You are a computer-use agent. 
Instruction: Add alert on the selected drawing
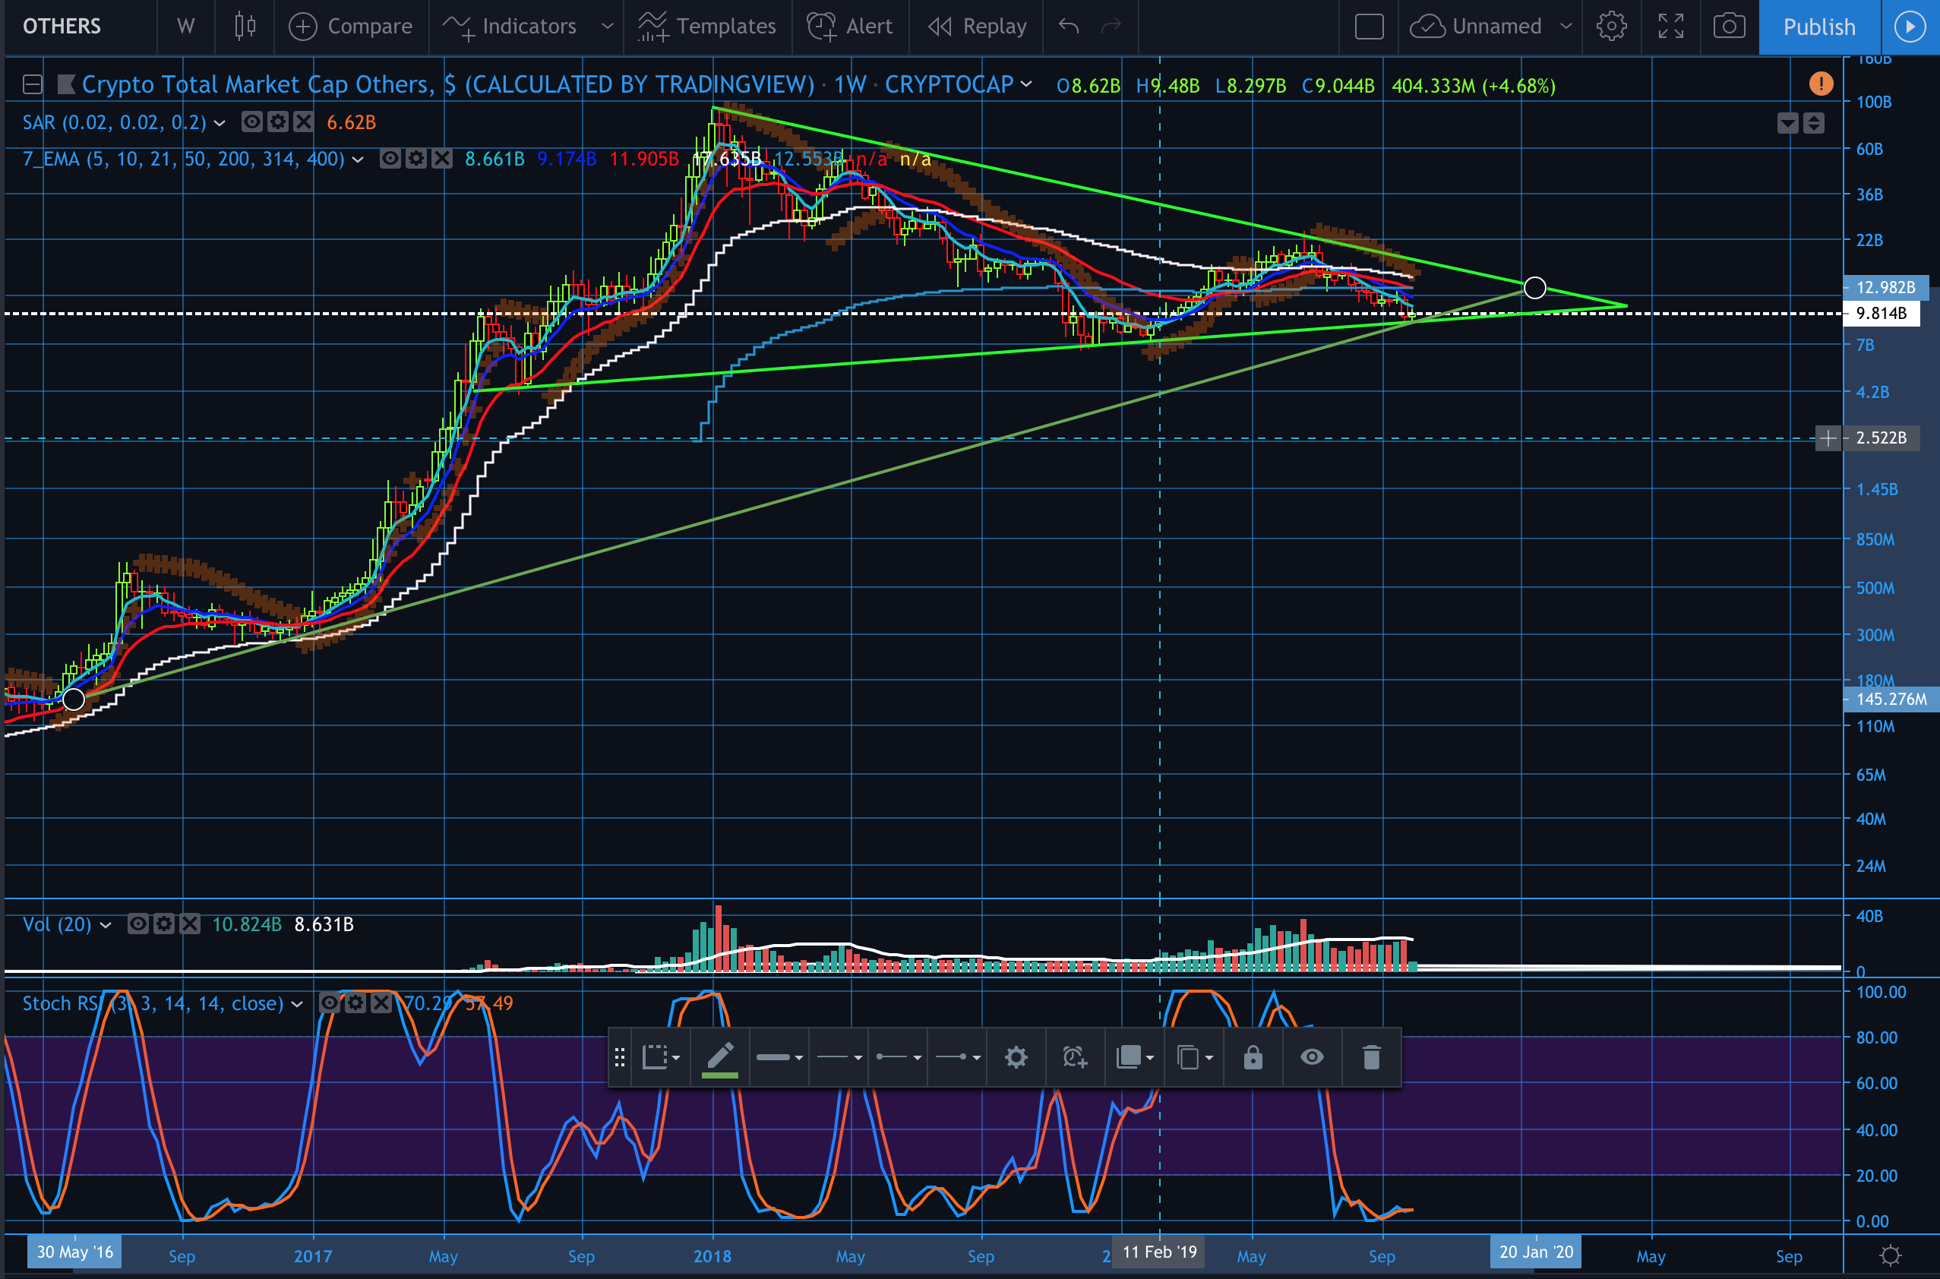(x=1074, y=1058)
